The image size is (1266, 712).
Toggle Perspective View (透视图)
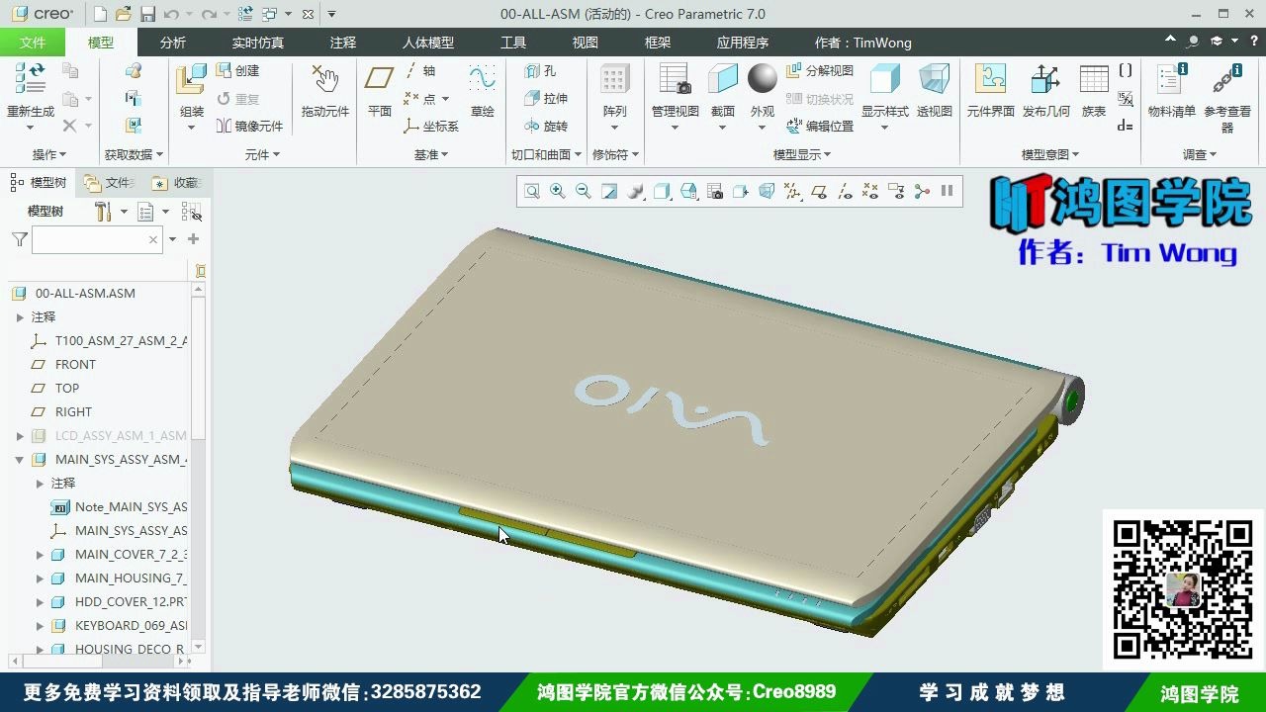click(x=934, y=92)
